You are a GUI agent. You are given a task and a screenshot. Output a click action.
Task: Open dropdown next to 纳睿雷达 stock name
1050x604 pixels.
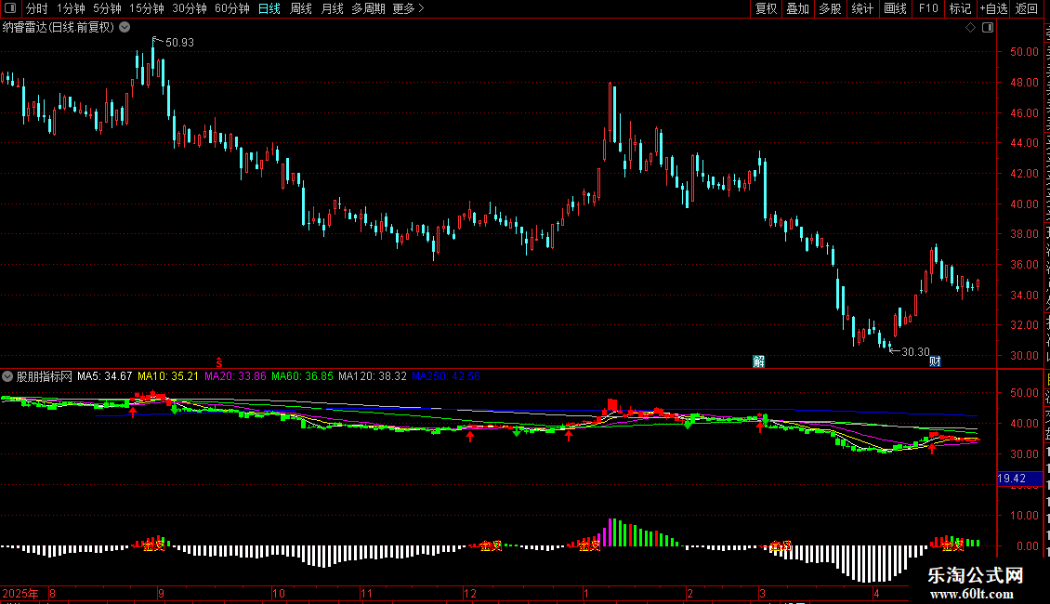125,28
